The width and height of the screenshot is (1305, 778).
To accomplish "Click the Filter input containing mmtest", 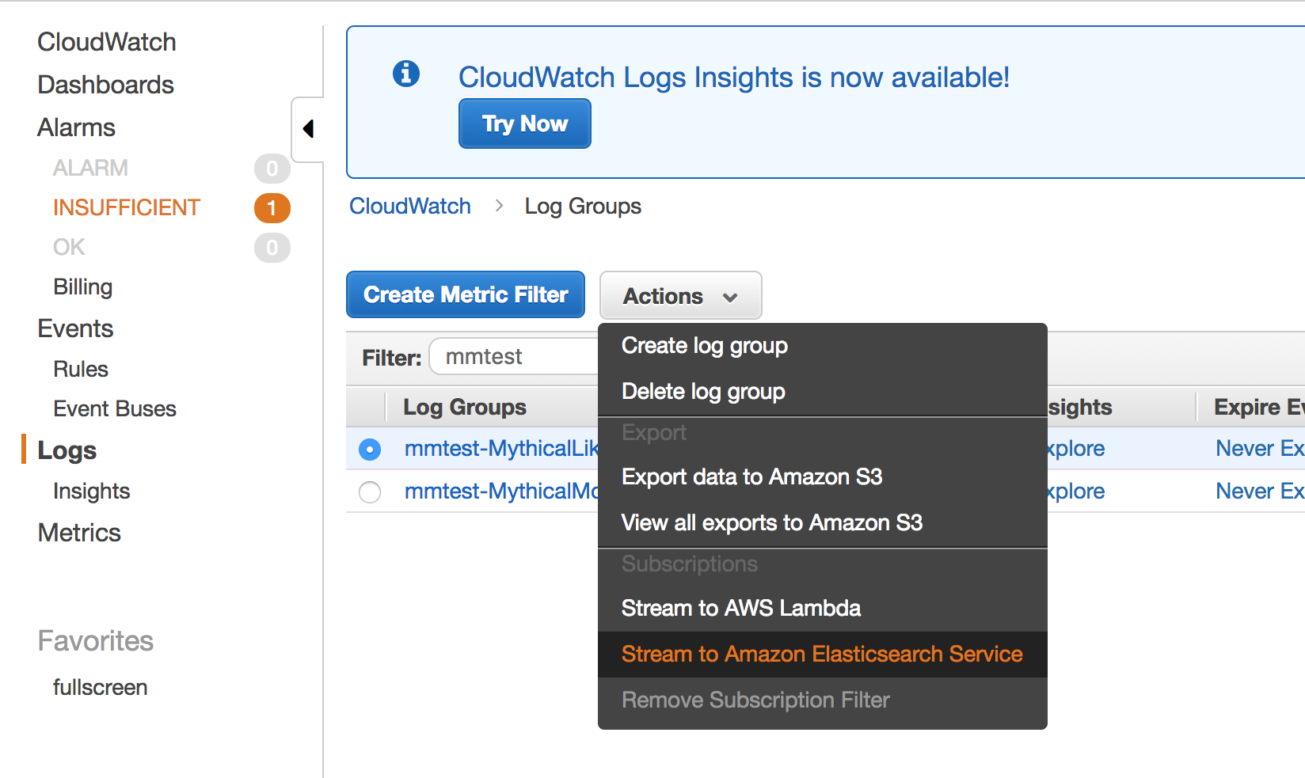I will [515, 357].
